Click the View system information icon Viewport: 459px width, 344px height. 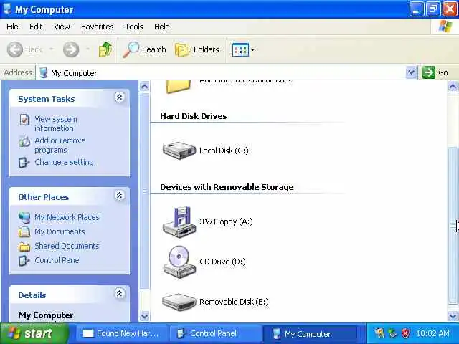point(24,120)
